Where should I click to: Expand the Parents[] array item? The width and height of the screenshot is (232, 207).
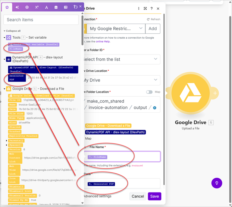7,141
